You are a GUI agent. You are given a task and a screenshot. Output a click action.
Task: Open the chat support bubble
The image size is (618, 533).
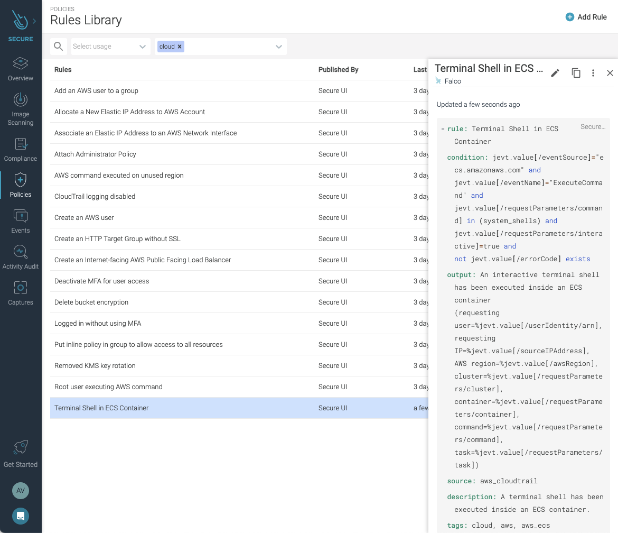point(21,516)
